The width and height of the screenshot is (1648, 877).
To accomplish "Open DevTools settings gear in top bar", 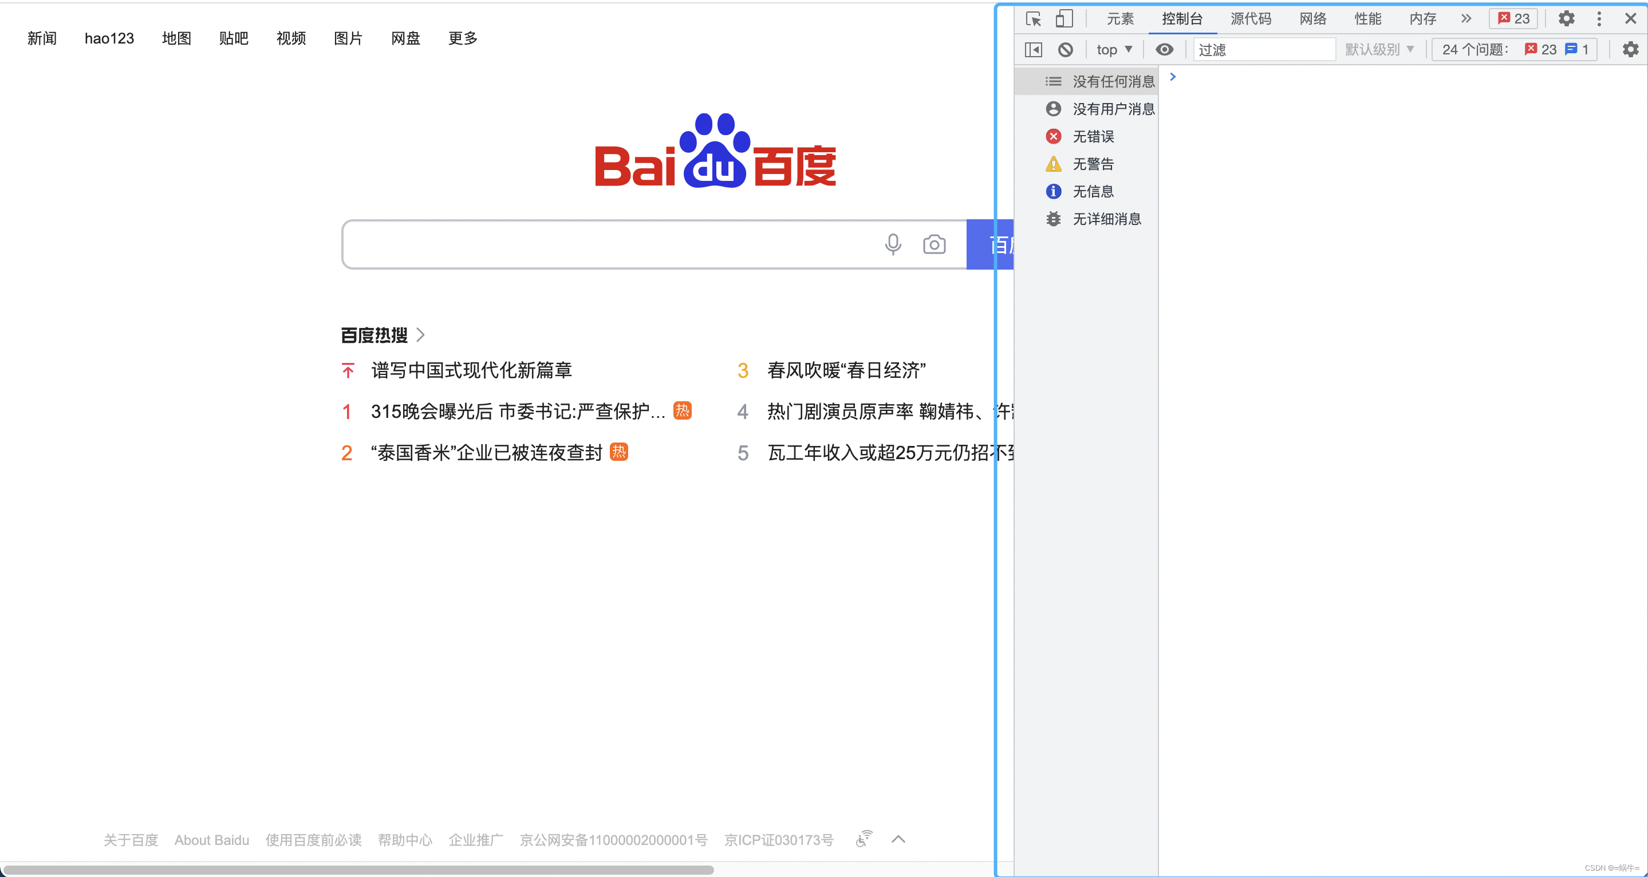I will 1566,18.
